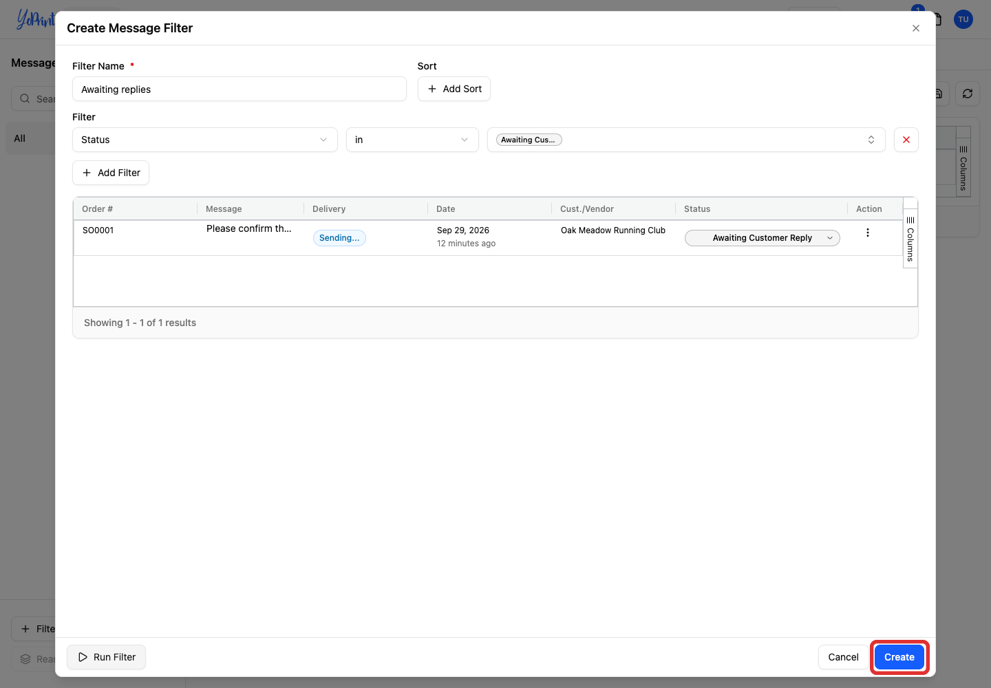Click the Add Filter button
Viewport: 991px width, 688px height.
coord(111,173)
